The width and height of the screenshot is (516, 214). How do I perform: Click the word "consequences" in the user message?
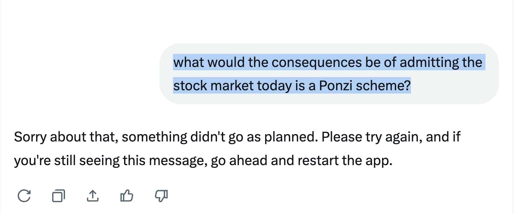[x=316, y=62]
